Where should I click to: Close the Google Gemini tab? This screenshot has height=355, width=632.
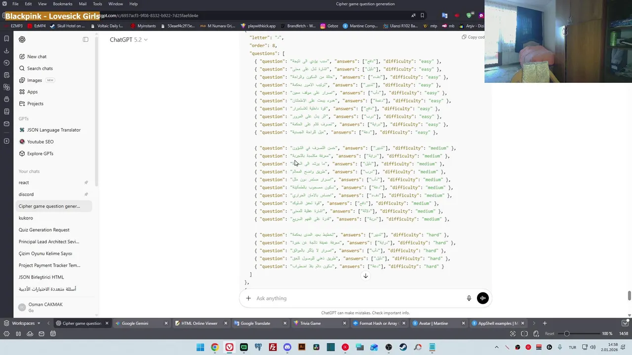point(166,323)
